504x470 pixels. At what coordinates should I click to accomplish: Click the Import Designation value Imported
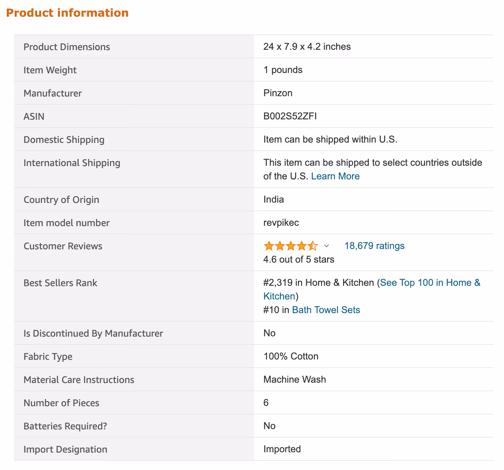tap(282, 449)
